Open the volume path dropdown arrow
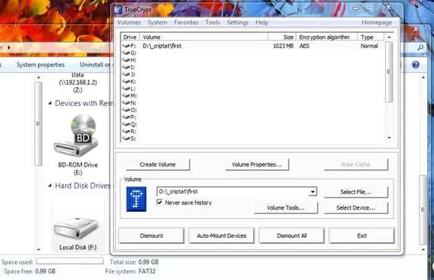 [312, 191]
